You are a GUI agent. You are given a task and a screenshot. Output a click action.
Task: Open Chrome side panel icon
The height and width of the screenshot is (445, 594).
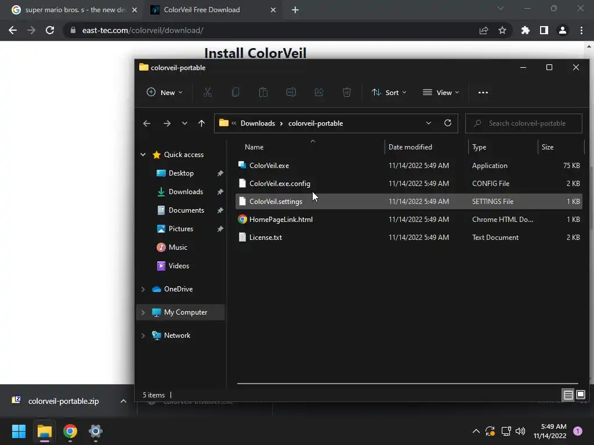point(544,30)
